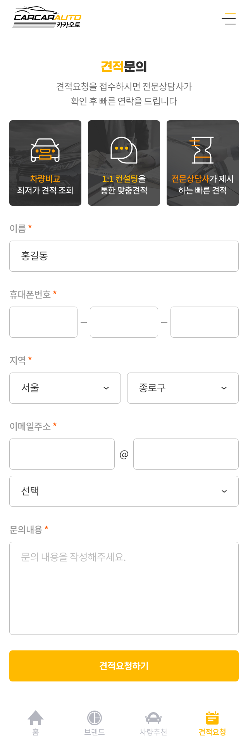This screenshot has height=742, width=248.
Task: Open the hamburger menu icon
Action: click(229, 18)
